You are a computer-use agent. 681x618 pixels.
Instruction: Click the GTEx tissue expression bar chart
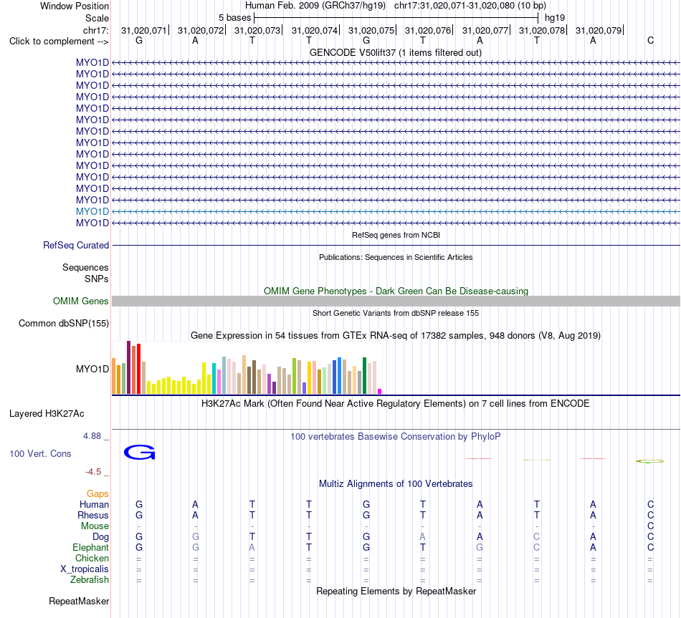(x=247, y=367)
